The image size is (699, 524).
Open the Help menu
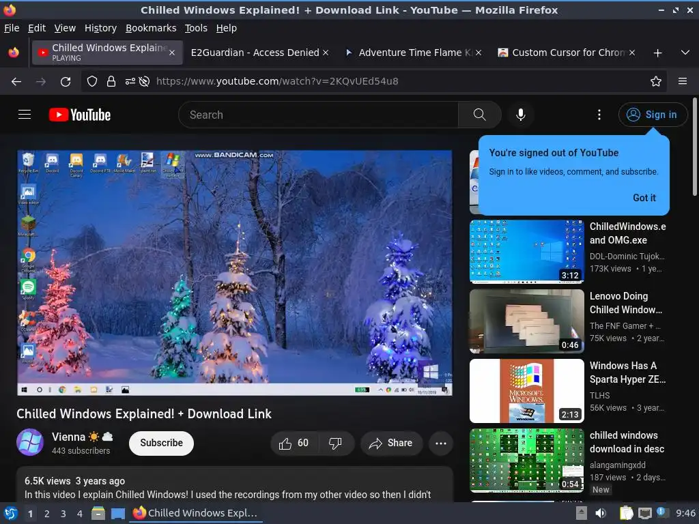(226, 28)
